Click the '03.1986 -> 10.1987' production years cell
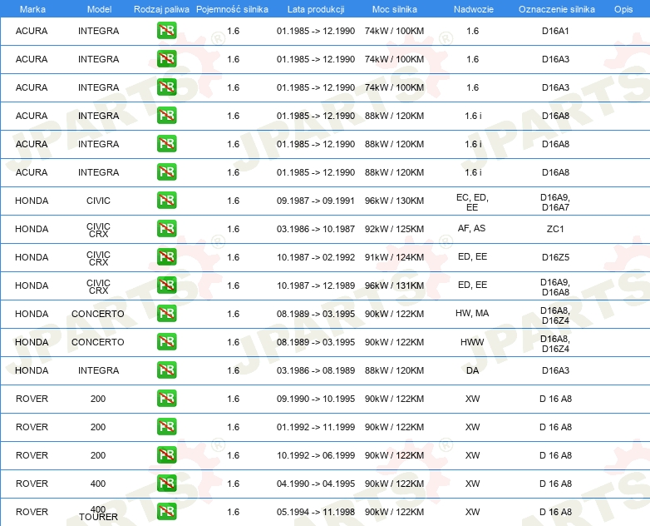Screen dimensions: 650x526 [316, 229]
